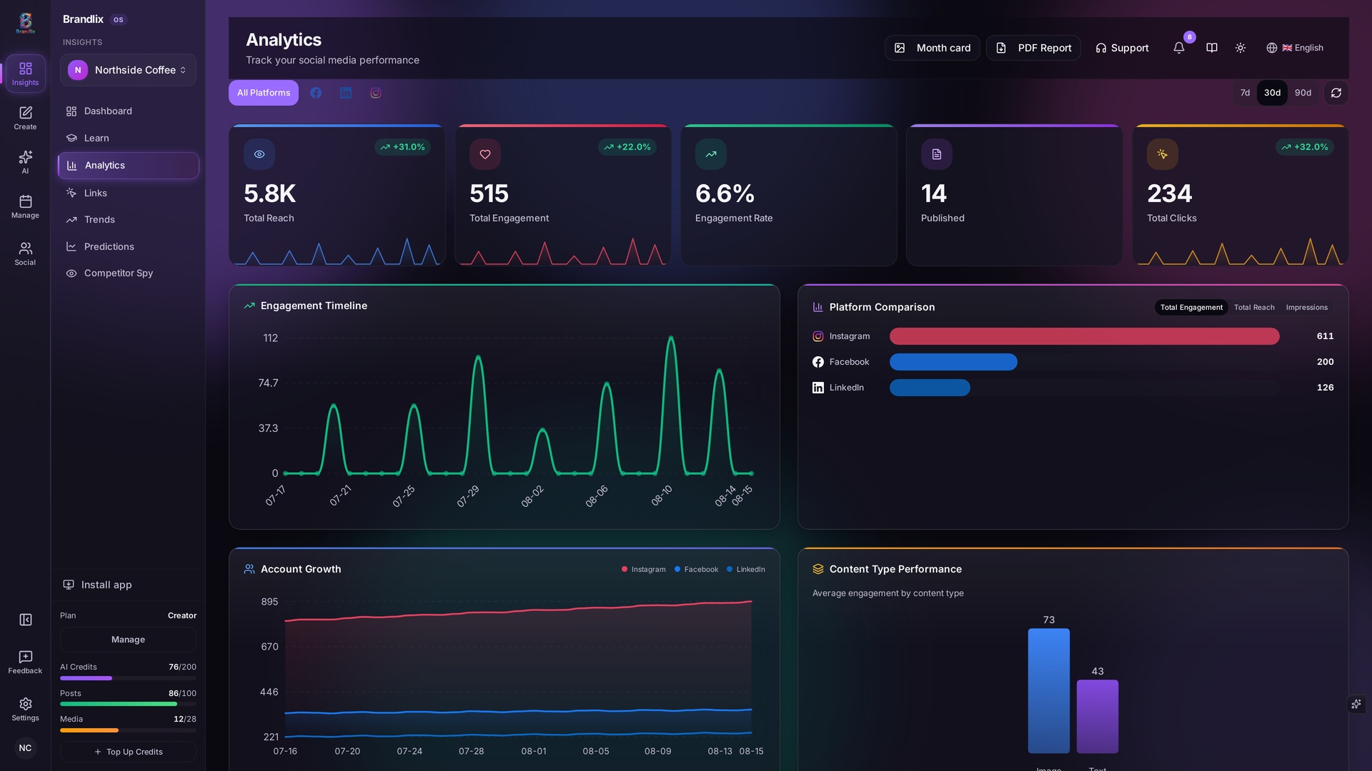Toggle the light/dark theme sun icon
The width and height of the screenshot is (1372, 771).
tap(1241, 48)
